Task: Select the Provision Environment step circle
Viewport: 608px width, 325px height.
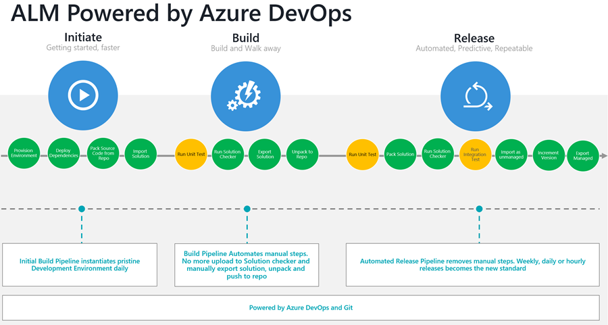Action: [x=24, y=153]
